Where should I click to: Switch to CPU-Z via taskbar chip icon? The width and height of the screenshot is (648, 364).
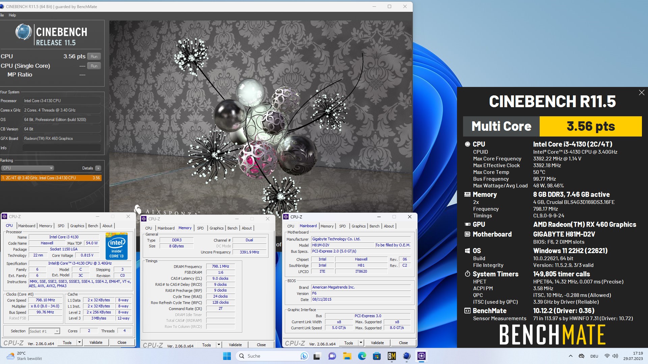[422, 356]
